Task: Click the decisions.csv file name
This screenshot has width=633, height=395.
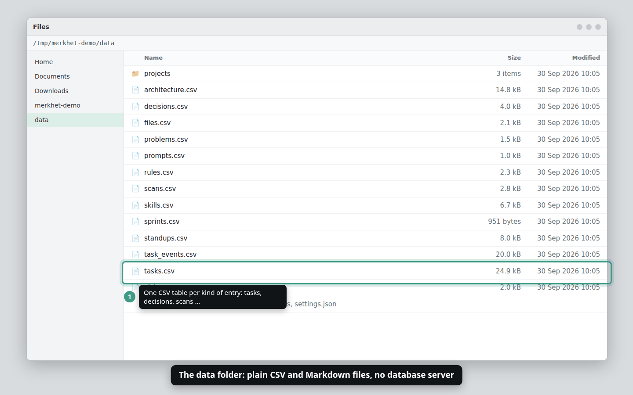Action: 166,107
